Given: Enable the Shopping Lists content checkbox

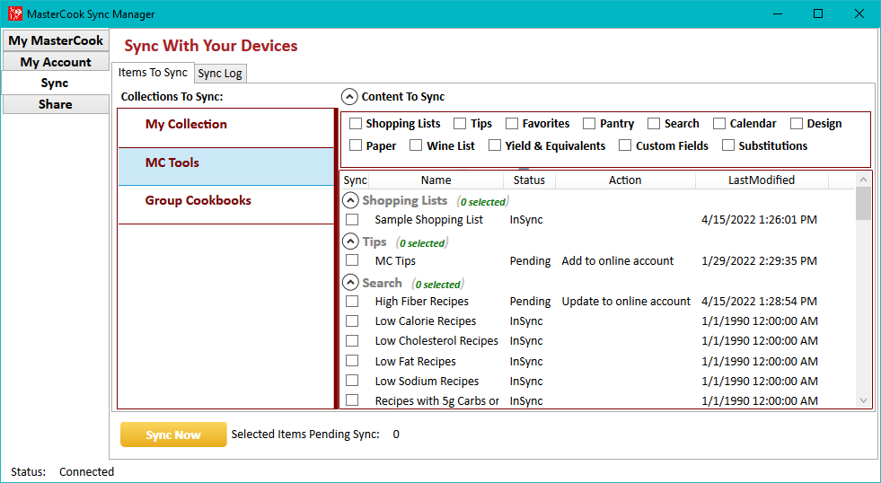Looking at the screenshot, I should (356, 124).
